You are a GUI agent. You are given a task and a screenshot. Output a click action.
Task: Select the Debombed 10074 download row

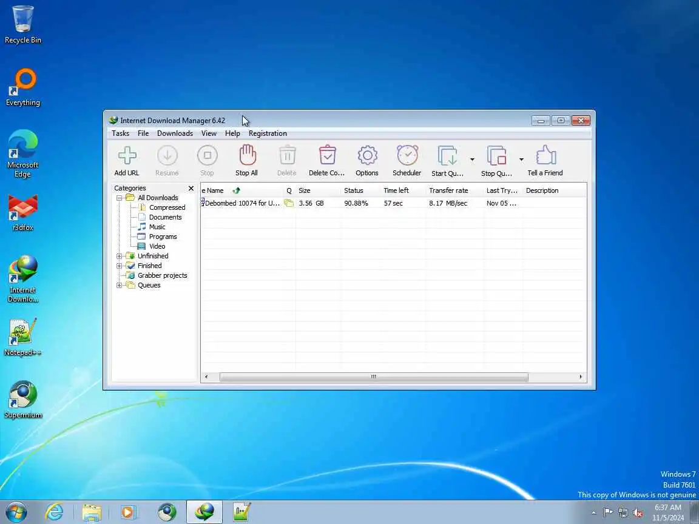(x=393, y=203)
